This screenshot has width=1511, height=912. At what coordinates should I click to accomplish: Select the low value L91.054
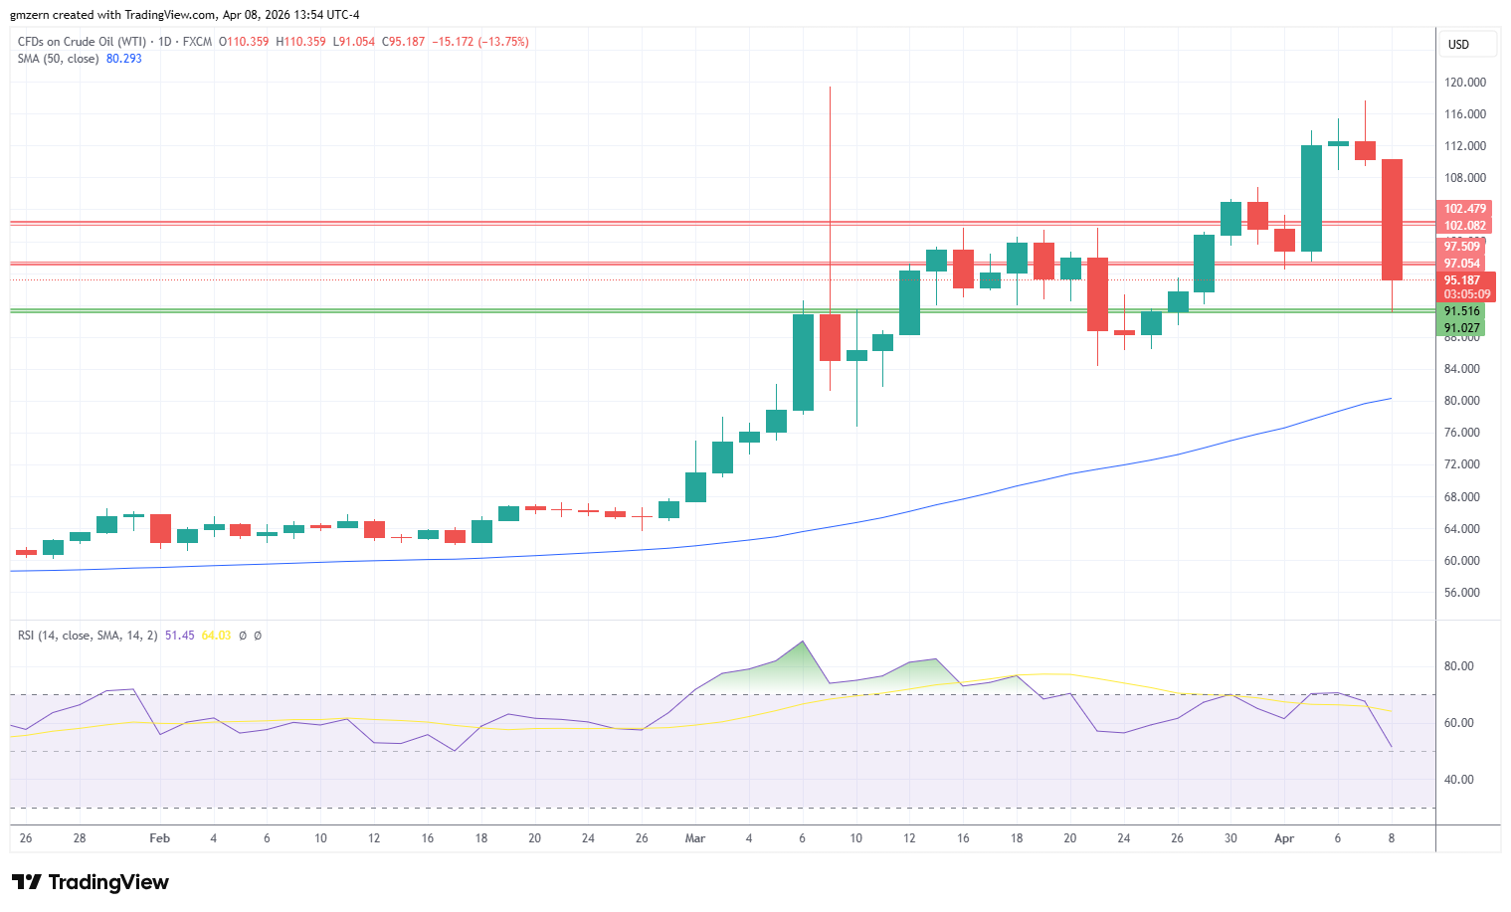(x=354, y=42)
